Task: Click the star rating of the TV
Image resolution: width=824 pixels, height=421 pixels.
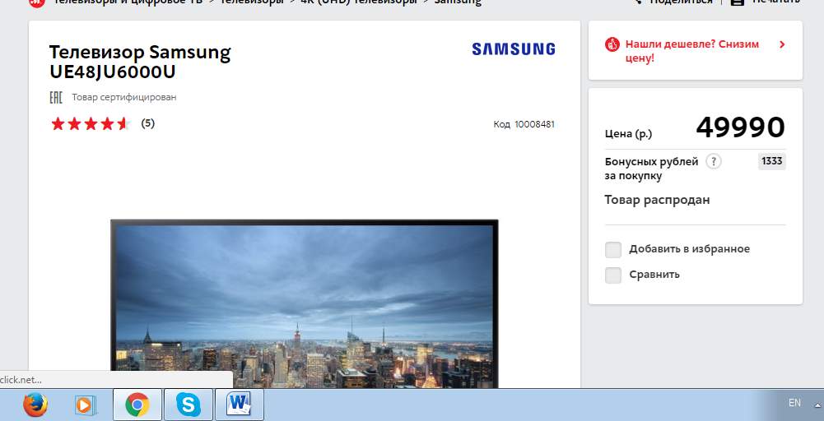Action: (91, 124)
